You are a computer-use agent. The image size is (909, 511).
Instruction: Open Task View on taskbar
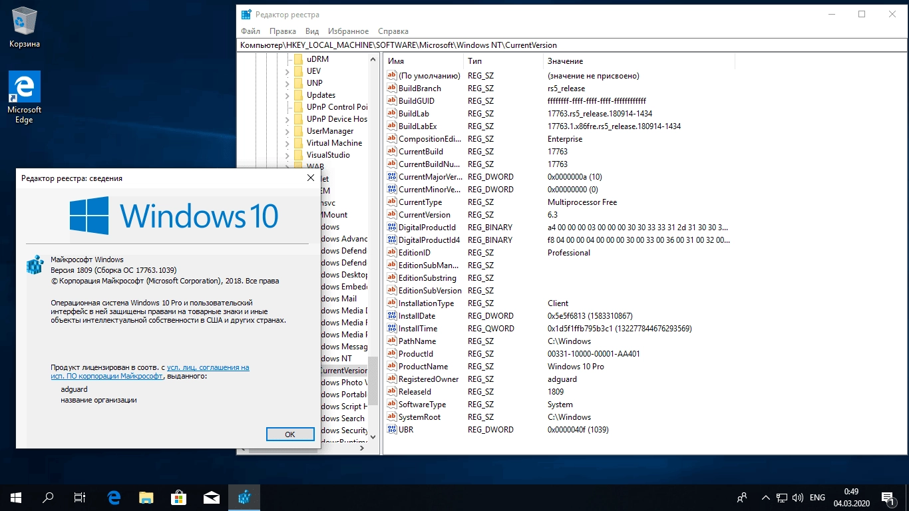[79, 497]
